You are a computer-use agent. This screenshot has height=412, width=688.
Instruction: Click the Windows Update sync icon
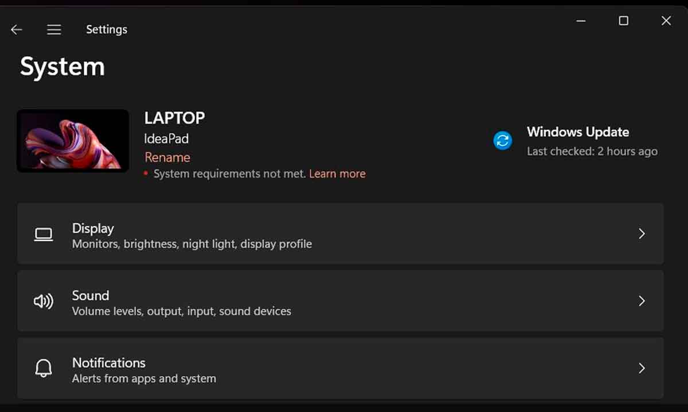pyautogui.click(x=503, y=140)
